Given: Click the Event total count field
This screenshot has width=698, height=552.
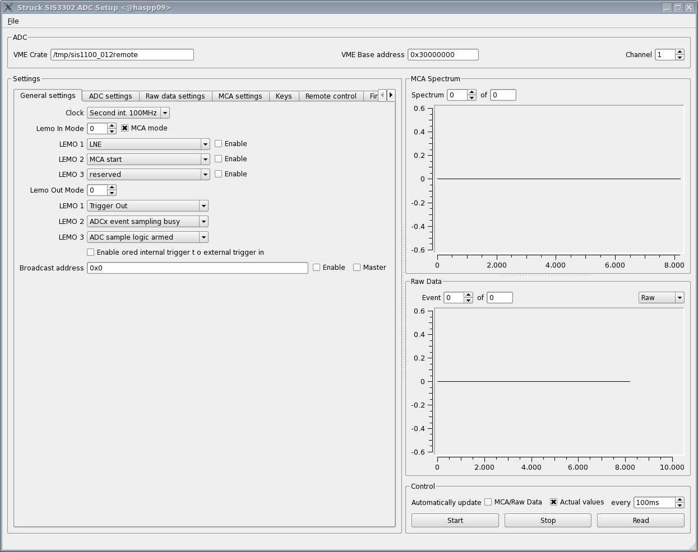Looking at the screenshot, I should coord(500,298).
